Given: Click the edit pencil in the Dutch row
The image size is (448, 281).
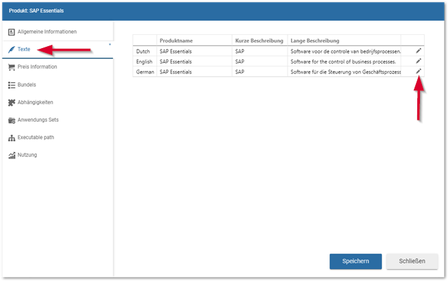Looking at the screenshot, I should tap(419, 51).
